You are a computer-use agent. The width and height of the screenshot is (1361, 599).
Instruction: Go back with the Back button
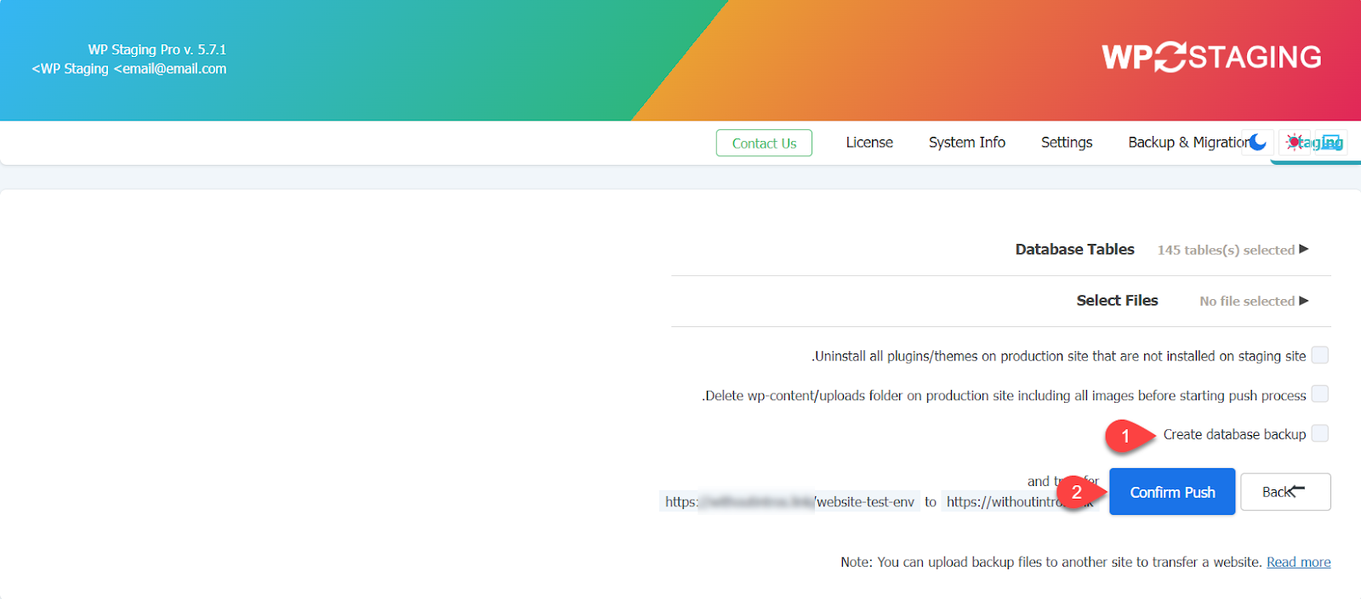1284,492
